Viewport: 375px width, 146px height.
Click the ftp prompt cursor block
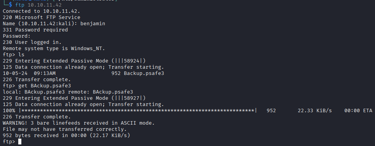[20, 142]
